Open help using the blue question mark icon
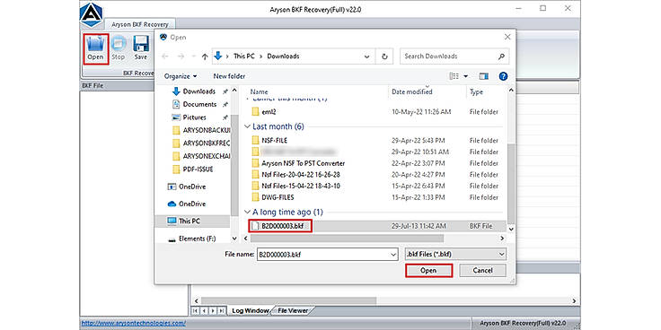The image size is (661, 330). [x=503, y=76]
